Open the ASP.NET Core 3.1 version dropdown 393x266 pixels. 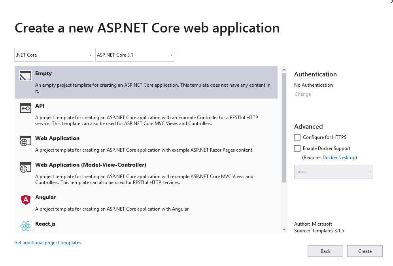point(134,55)
